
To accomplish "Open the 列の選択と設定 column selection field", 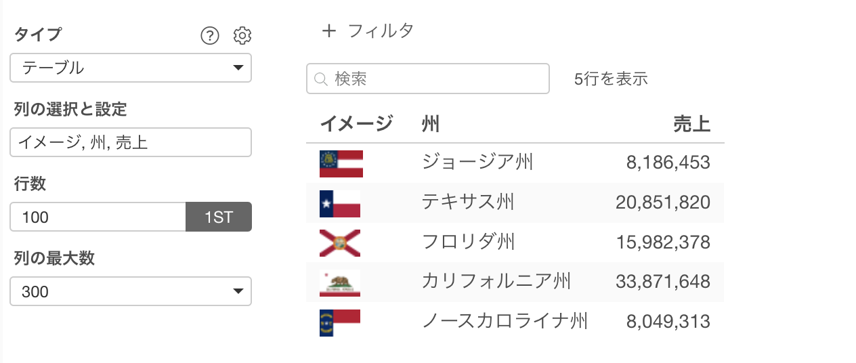I will tap(131, 142).
